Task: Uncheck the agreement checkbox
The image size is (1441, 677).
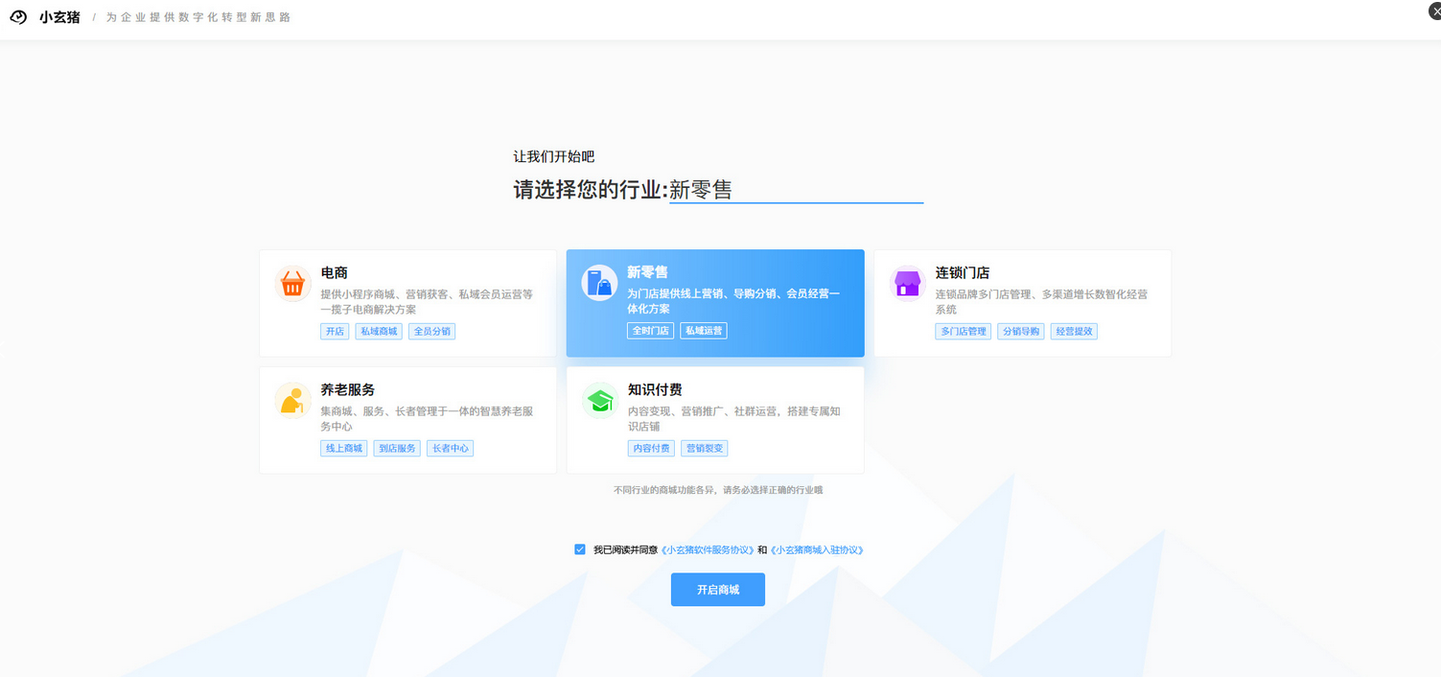Action: 579,549
